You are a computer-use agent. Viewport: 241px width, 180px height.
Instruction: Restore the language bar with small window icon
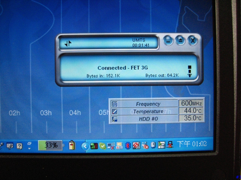[x=29, y=144]
